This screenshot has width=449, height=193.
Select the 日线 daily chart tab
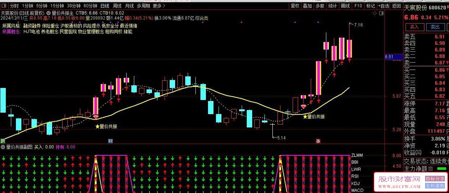(x=105, y=6)
